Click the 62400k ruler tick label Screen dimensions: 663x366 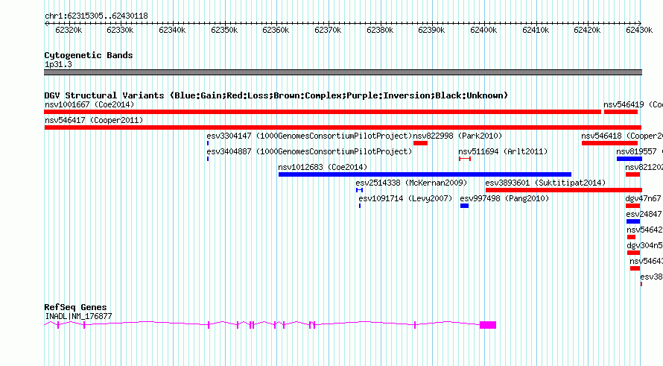(483, 30)
